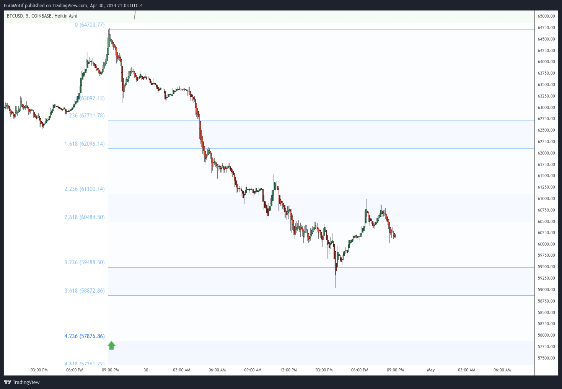The image size is (562, 389).
Task: Click the 63000.00 price axis label
Action: pos(546,107)
